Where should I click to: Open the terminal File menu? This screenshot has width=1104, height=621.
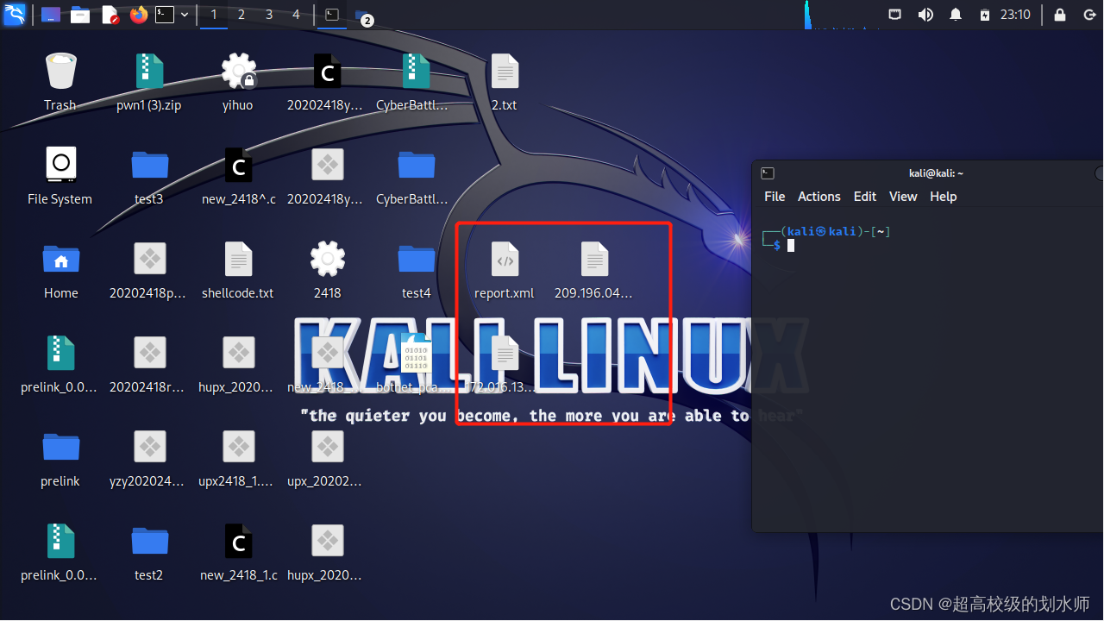[775, 197]
